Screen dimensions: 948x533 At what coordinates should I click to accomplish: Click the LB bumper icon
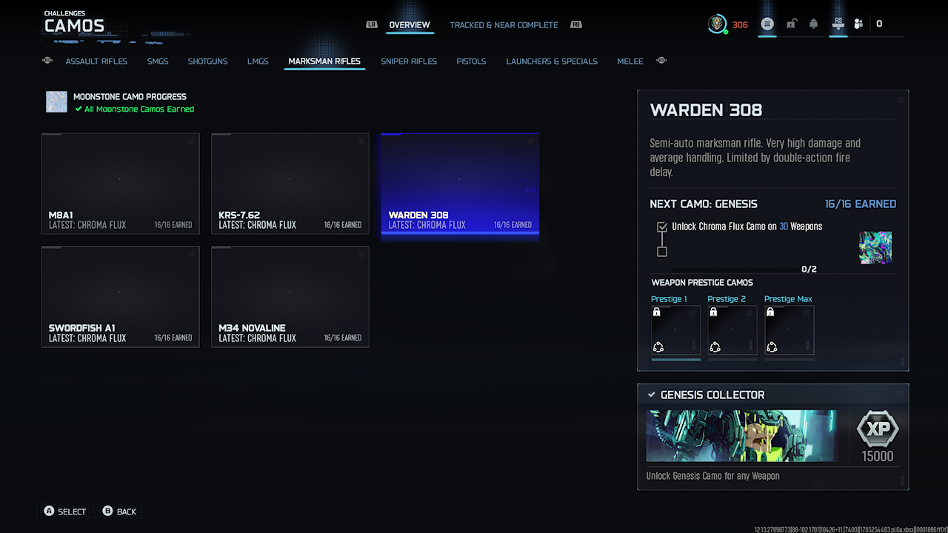(x=372, y=24)
